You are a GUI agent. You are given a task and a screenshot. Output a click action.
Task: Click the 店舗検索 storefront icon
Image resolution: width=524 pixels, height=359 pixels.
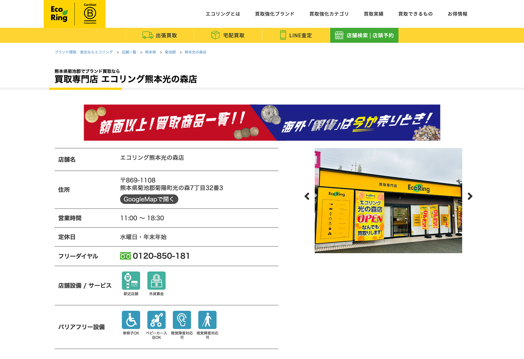click(x=339, y=35)
